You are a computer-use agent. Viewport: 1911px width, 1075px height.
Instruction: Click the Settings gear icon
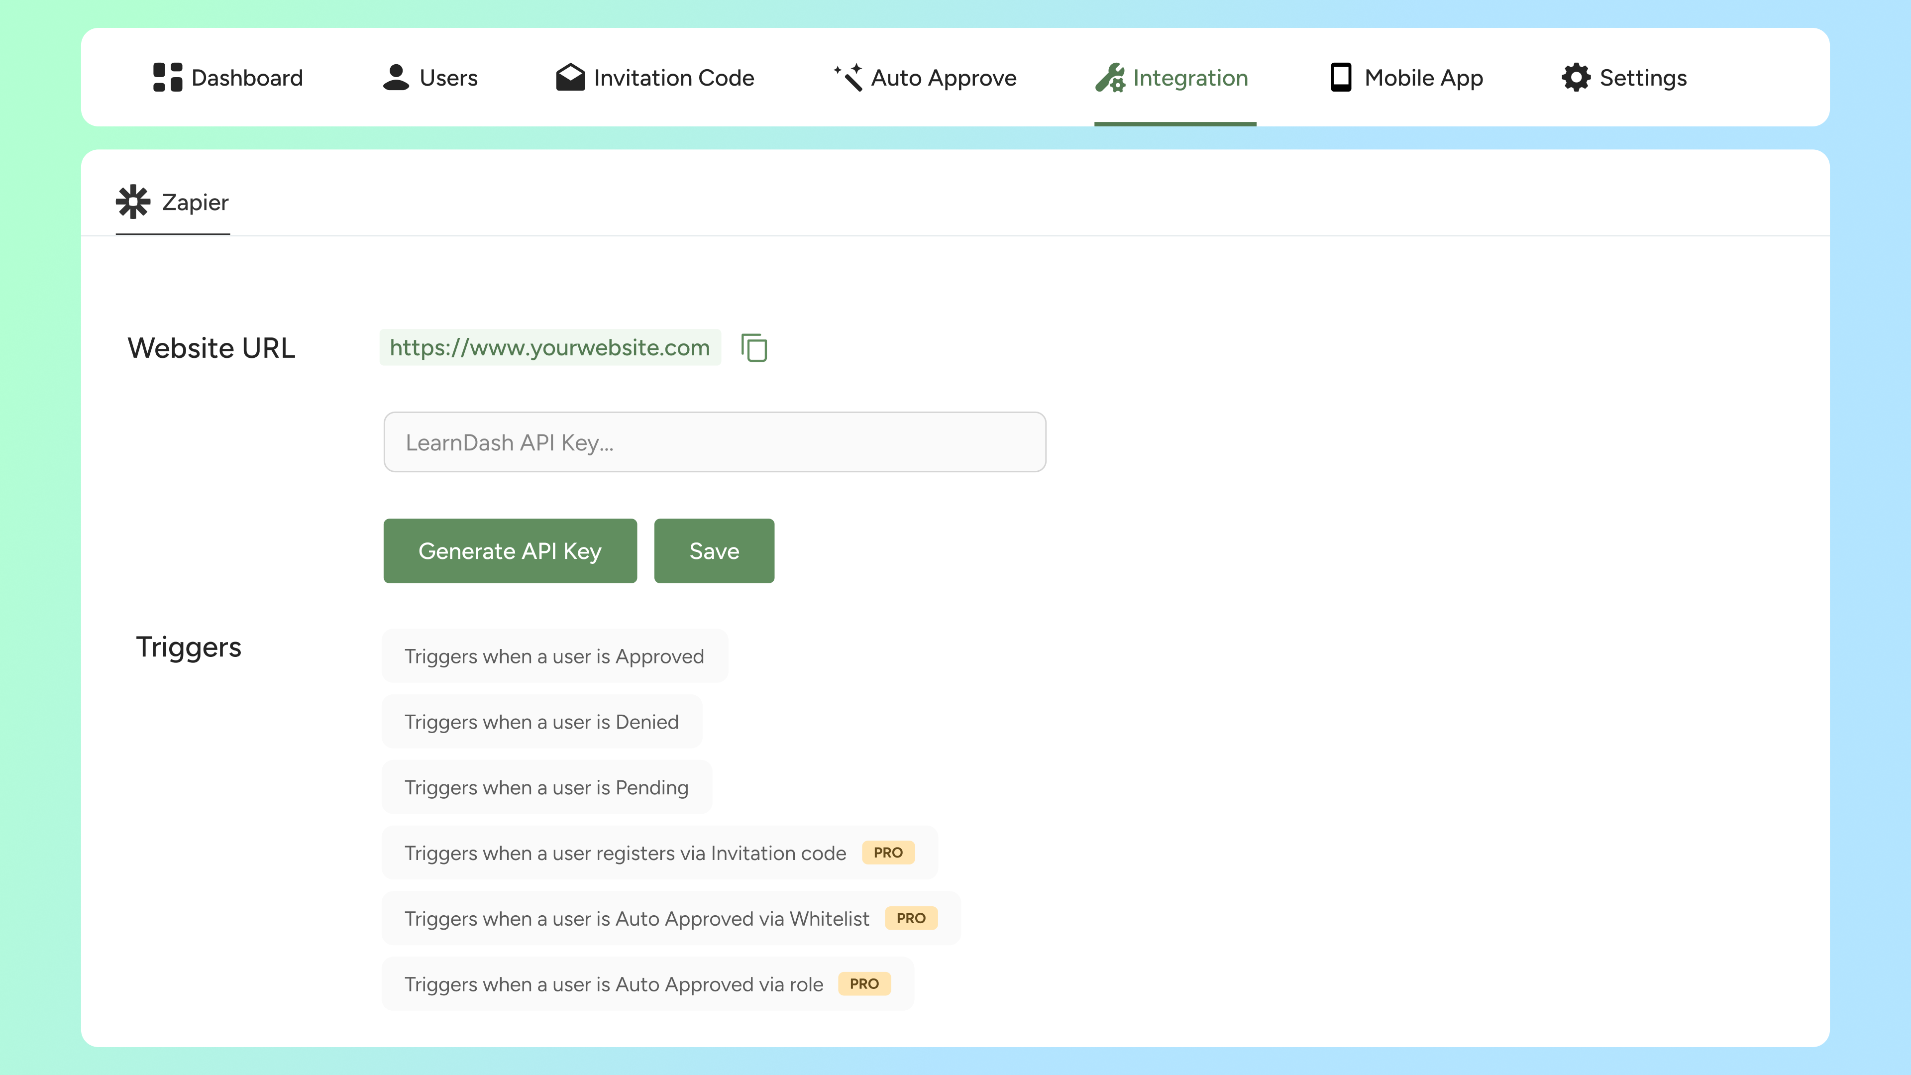click(x=1576, y=77)
